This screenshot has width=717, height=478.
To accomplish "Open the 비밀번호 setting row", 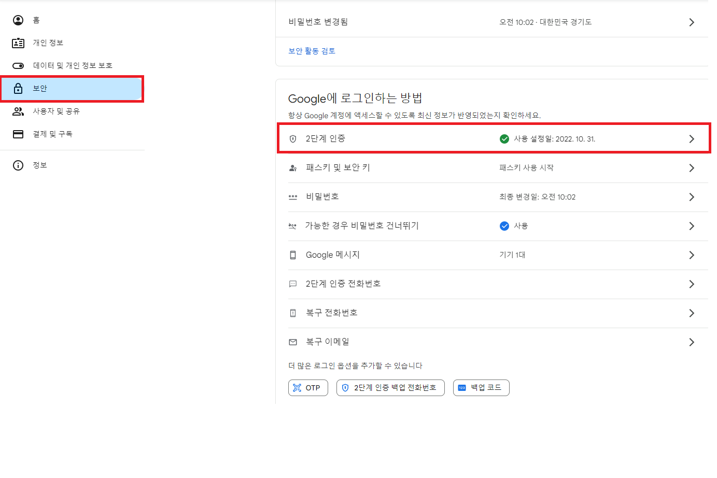I will click(498, 197).
